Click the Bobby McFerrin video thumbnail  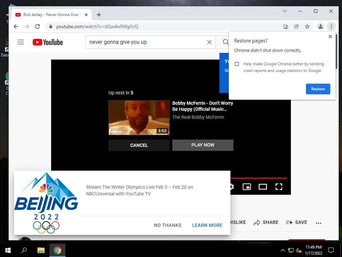(x=139, y=117)
